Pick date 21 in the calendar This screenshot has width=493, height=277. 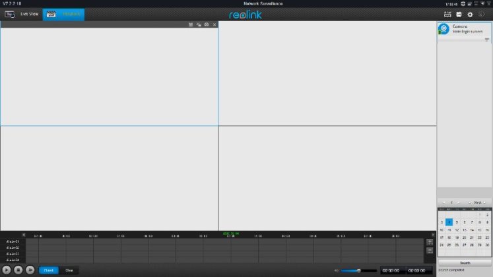click(472, 237)
